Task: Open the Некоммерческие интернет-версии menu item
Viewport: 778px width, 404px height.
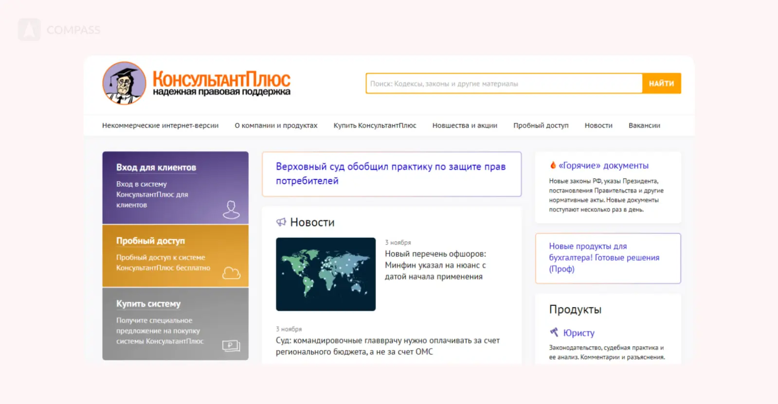Action: (160, 125)
